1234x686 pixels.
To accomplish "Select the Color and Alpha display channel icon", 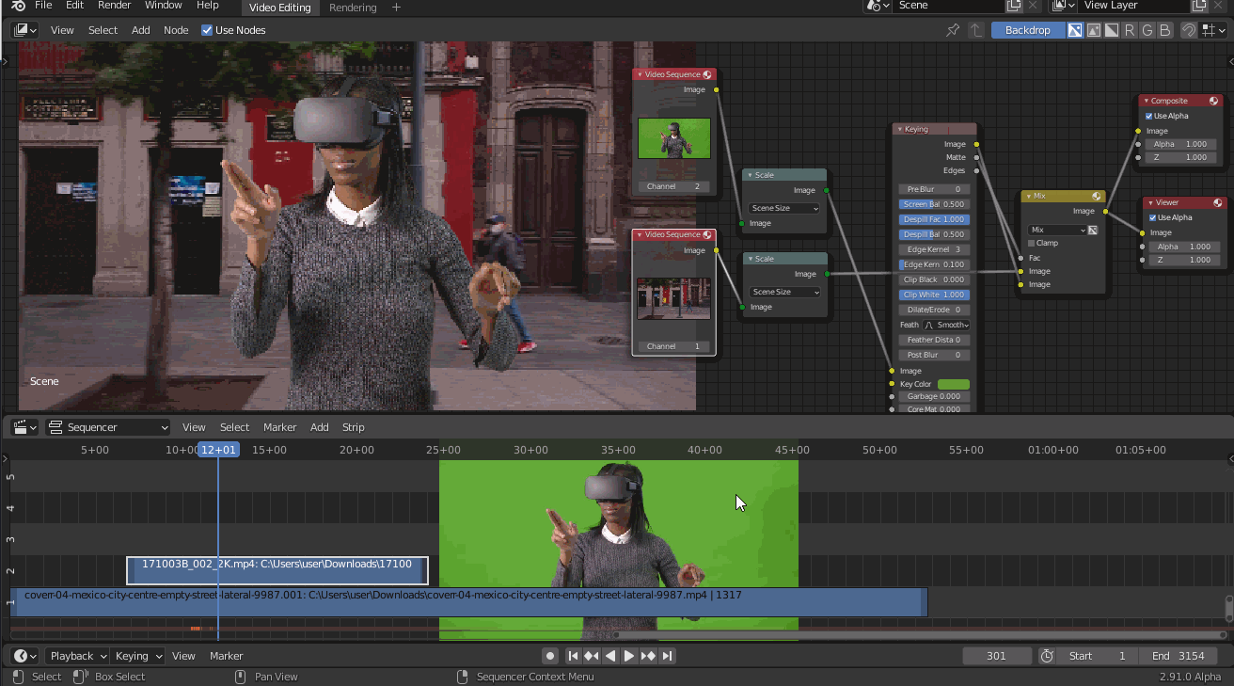I will [1075, 30].
